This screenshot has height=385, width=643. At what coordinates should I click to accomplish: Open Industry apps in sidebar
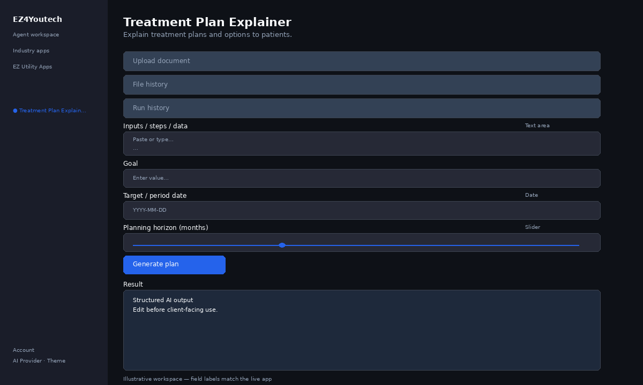click(31, 51)
